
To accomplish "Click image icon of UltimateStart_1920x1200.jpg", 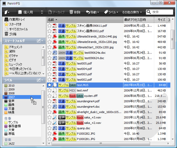I will 55,47.
